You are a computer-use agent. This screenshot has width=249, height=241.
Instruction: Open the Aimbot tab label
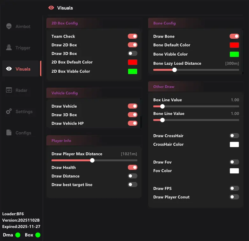[x=23, y=27]
